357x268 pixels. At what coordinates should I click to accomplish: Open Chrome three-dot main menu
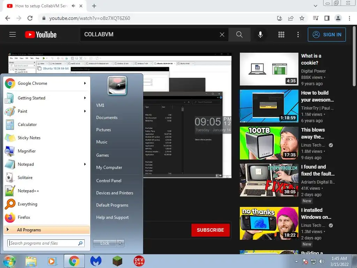pyautogui.click(x=349, y=18)
